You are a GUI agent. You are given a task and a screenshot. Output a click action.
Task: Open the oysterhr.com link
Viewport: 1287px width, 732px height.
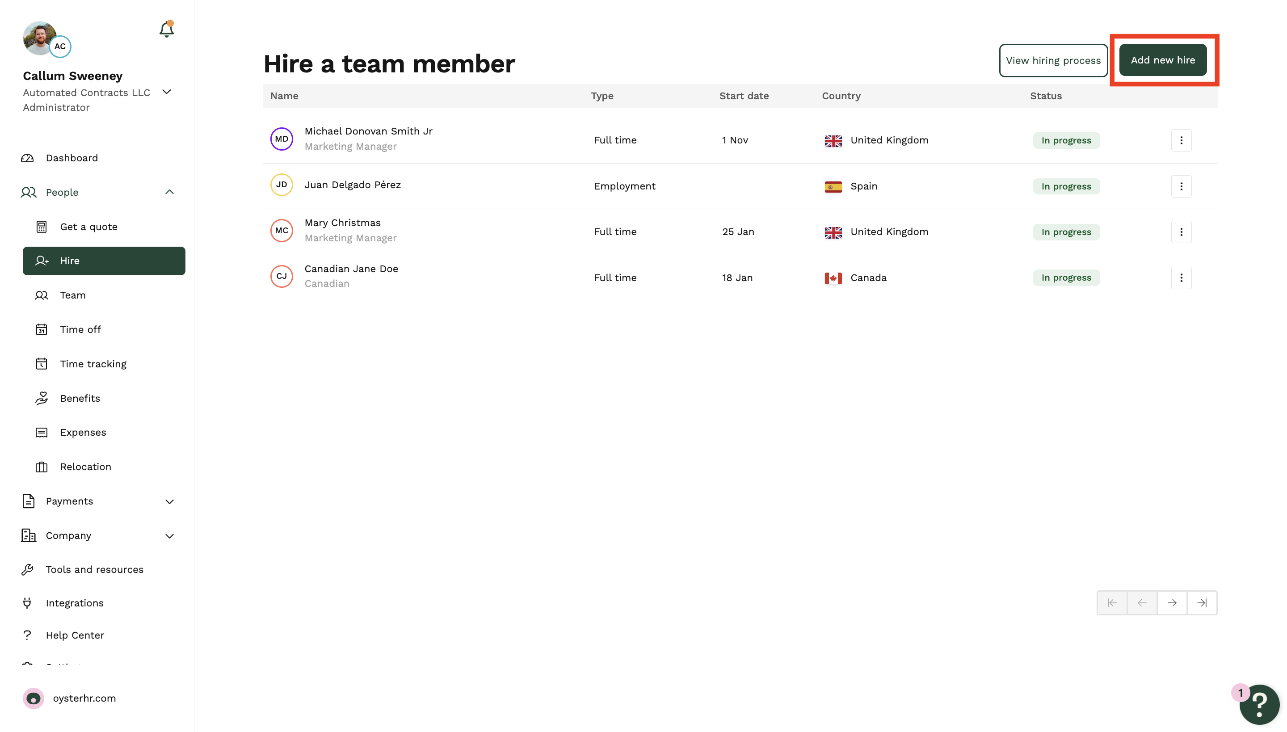tap(84, 698)
